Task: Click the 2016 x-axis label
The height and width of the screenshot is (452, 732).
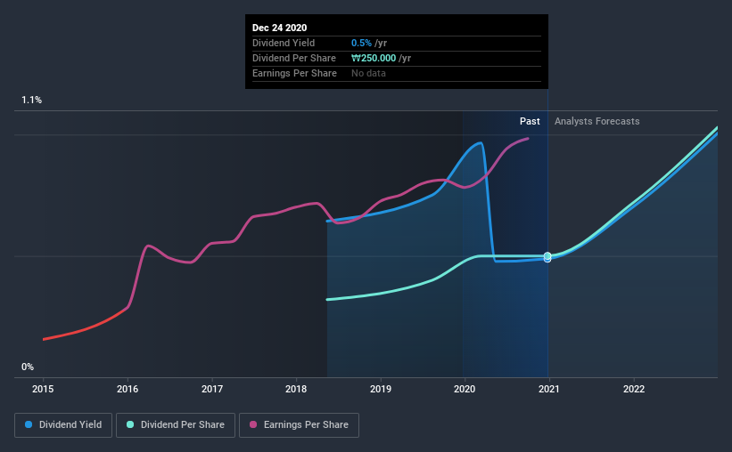Action: (x=127, y=389)
